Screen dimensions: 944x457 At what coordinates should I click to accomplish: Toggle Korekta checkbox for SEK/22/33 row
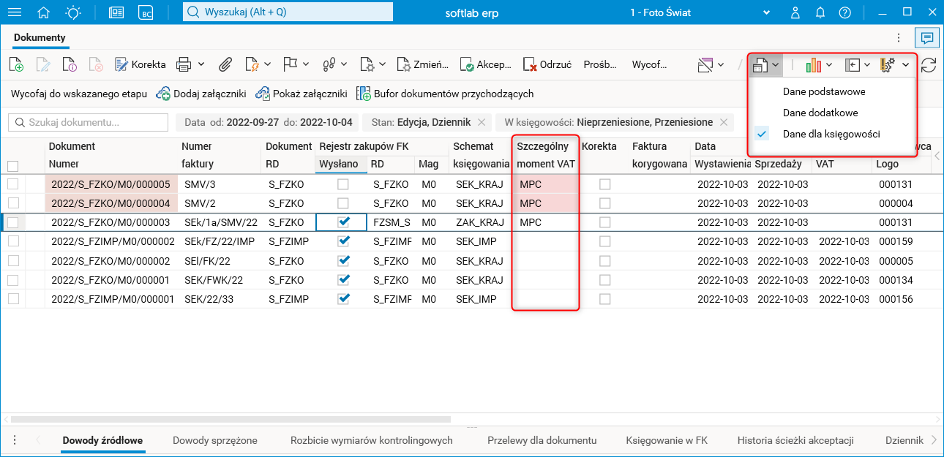tap(604, 298)
